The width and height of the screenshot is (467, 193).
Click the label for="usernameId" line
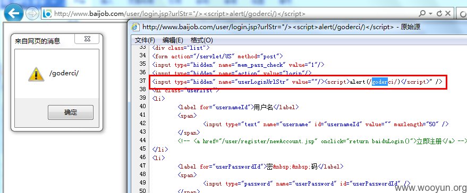click(x=238, y=107)
